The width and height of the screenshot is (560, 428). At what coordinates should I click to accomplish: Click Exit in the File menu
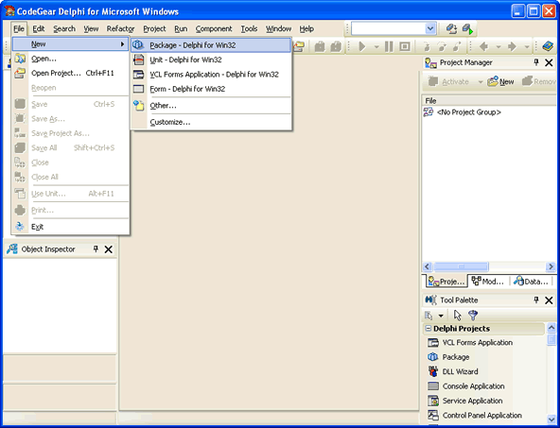point(70,227)
